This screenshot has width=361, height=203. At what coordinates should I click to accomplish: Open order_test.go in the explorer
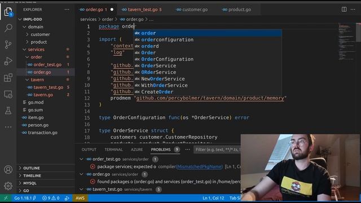click(x=47, y=65)
